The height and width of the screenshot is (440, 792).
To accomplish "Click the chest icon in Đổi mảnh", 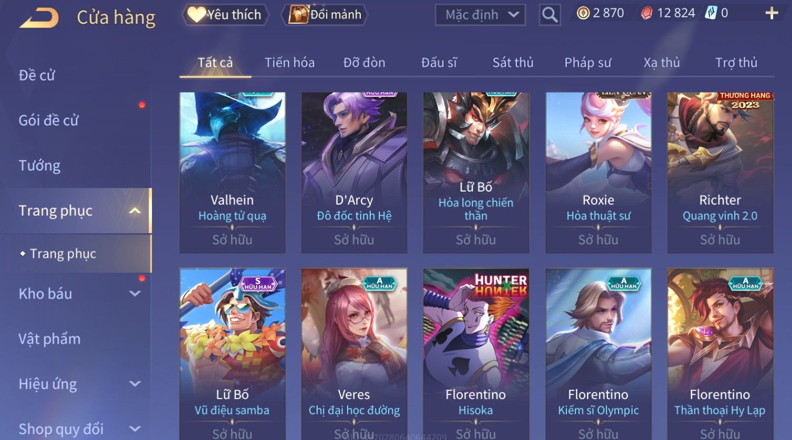I will click(298, 14).
